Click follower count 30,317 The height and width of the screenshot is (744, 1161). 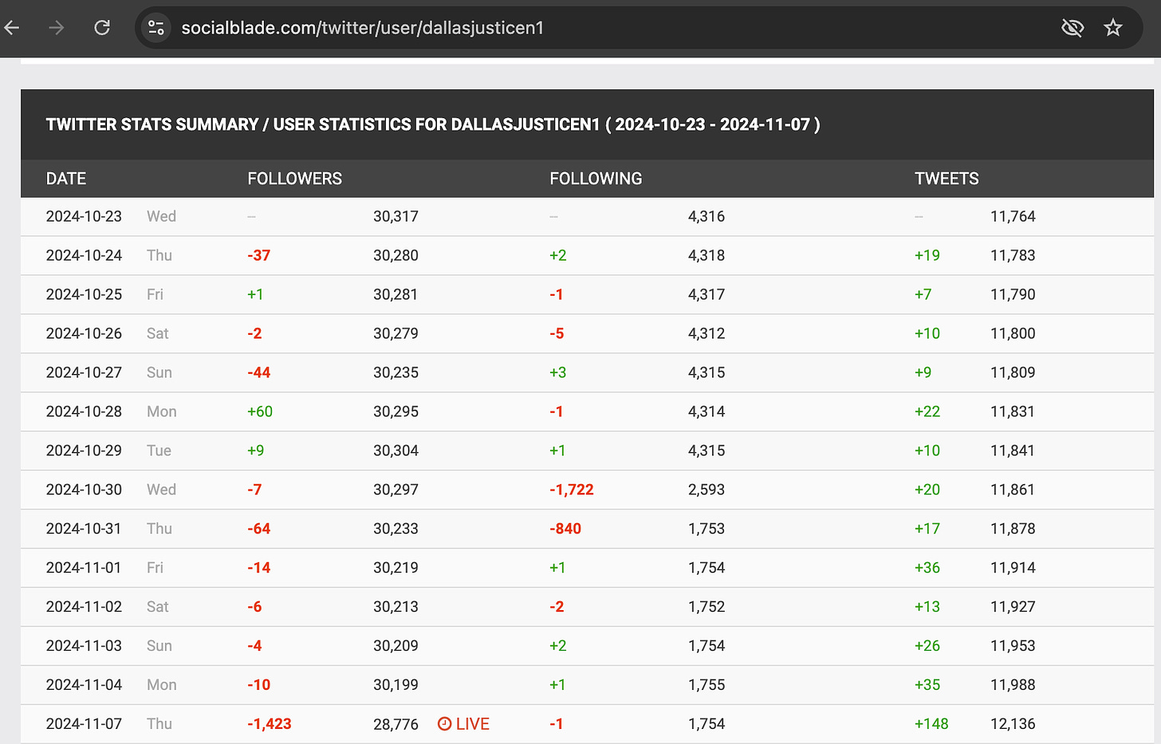[x=396, y=217]
